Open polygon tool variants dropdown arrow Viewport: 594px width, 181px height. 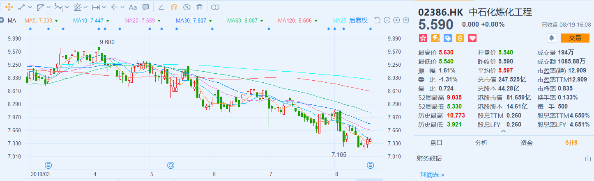pos(49,7)
